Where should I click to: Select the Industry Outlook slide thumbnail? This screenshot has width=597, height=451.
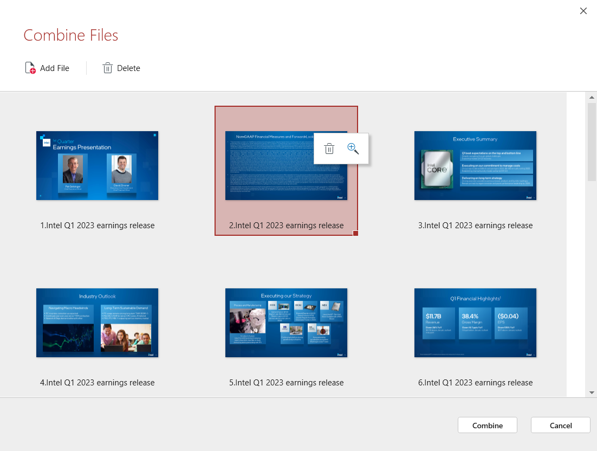click(97, 323)
